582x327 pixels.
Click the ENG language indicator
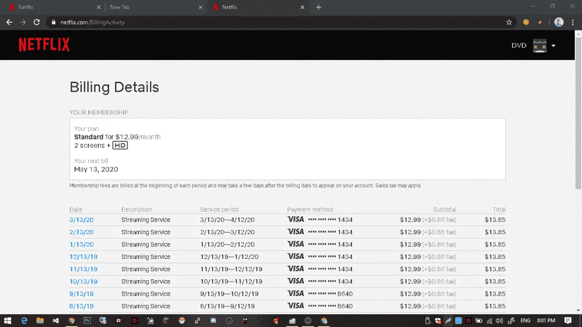tap(525, 321)
